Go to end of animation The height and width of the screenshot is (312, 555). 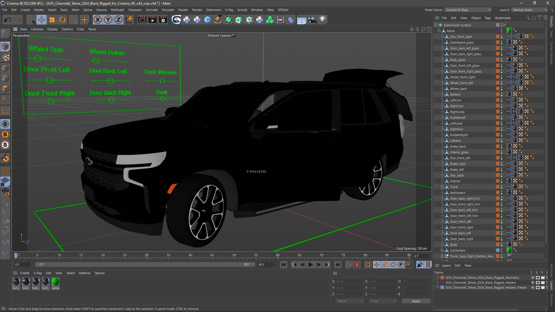(337, 265)
